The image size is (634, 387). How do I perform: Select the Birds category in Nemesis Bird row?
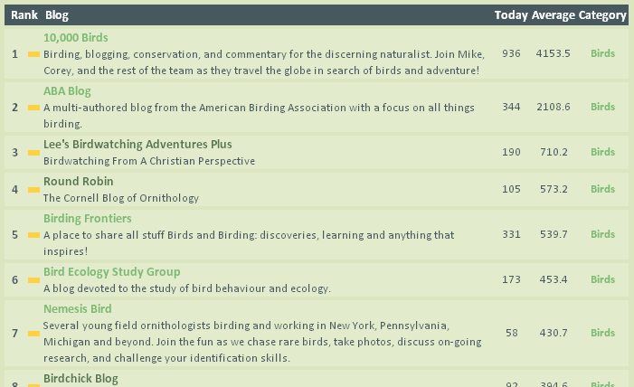click(602, 333)
